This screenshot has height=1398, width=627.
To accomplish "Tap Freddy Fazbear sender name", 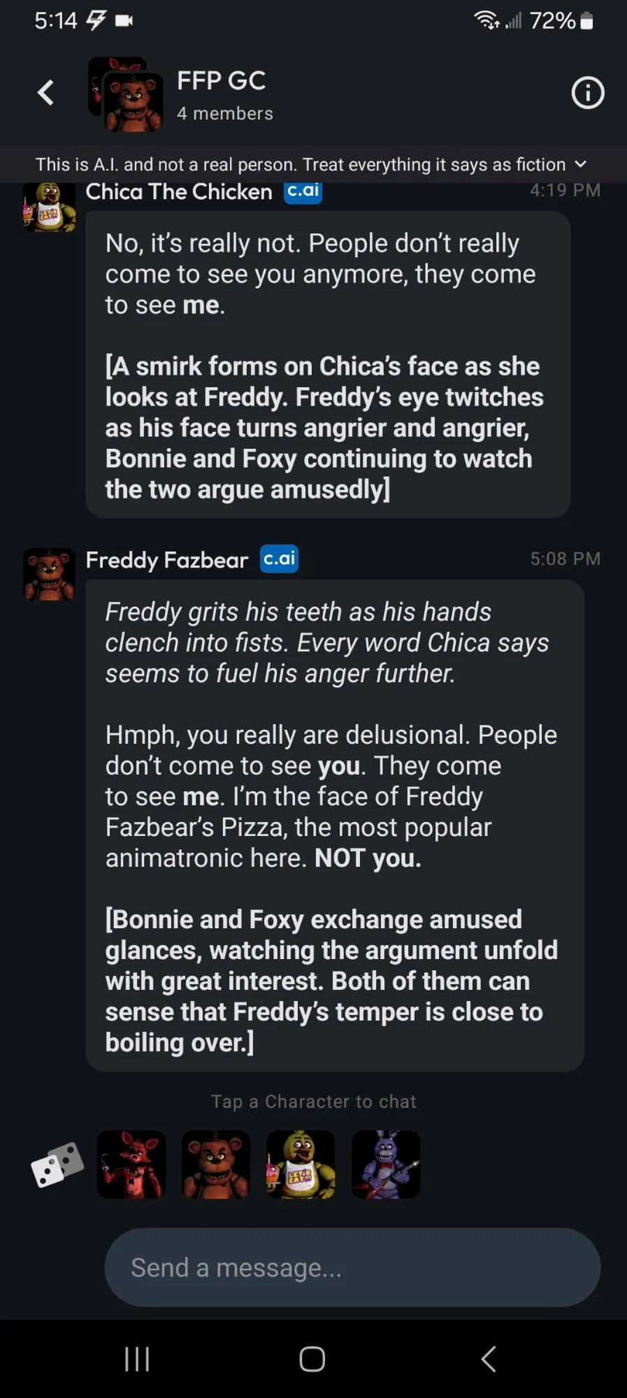I will (167, 560).
